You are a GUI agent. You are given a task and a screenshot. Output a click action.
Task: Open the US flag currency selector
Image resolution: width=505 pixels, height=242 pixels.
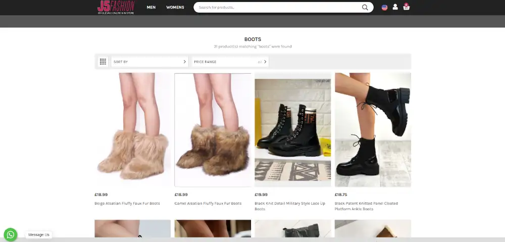click(384, 8)
